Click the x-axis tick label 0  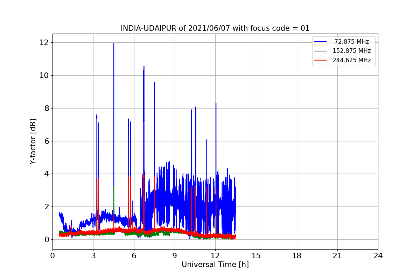pos(52,256)
